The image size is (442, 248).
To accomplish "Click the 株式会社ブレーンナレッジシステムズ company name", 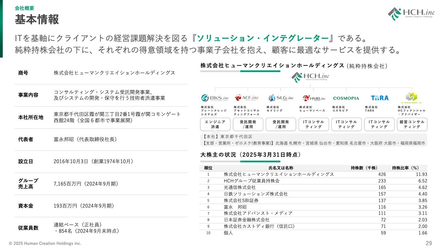I will tap(214, 110).
